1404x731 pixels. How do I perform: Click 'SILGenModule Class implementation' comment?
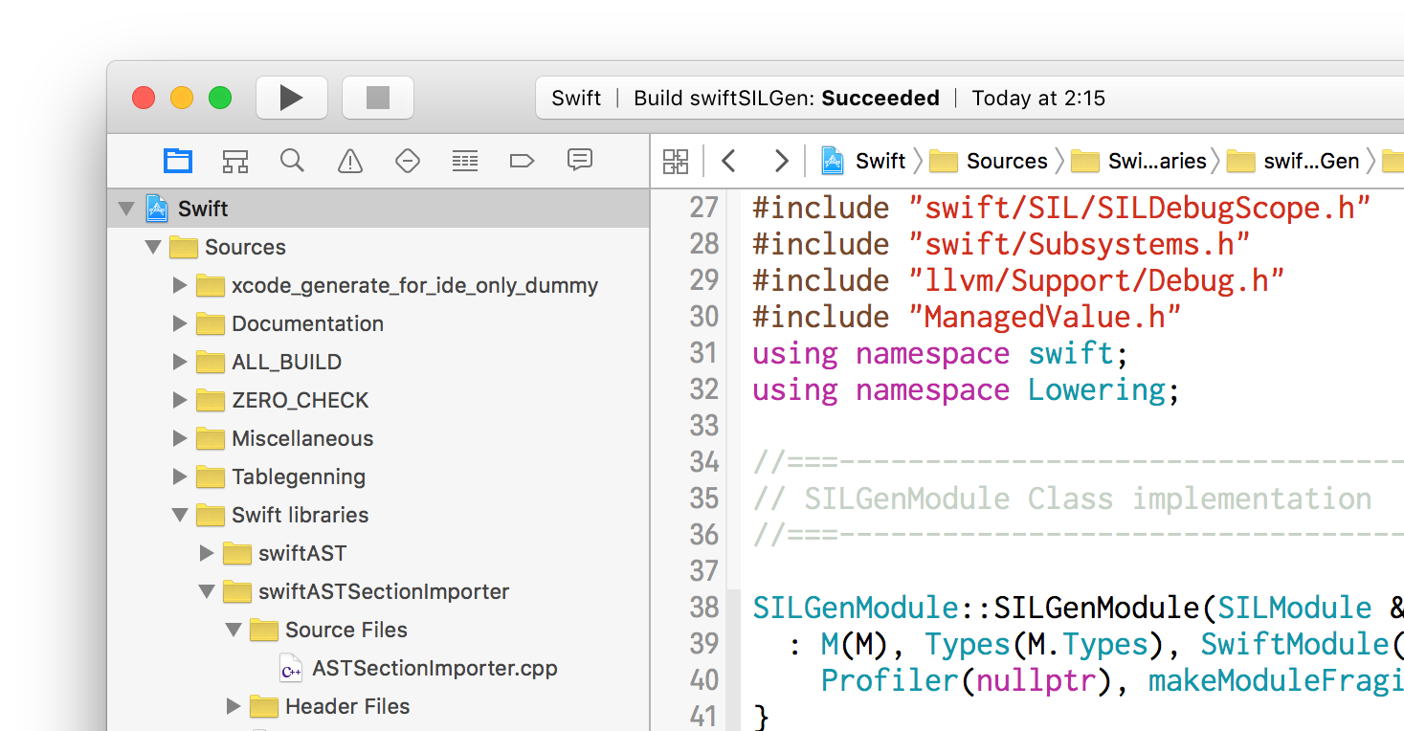point(1062,498)
